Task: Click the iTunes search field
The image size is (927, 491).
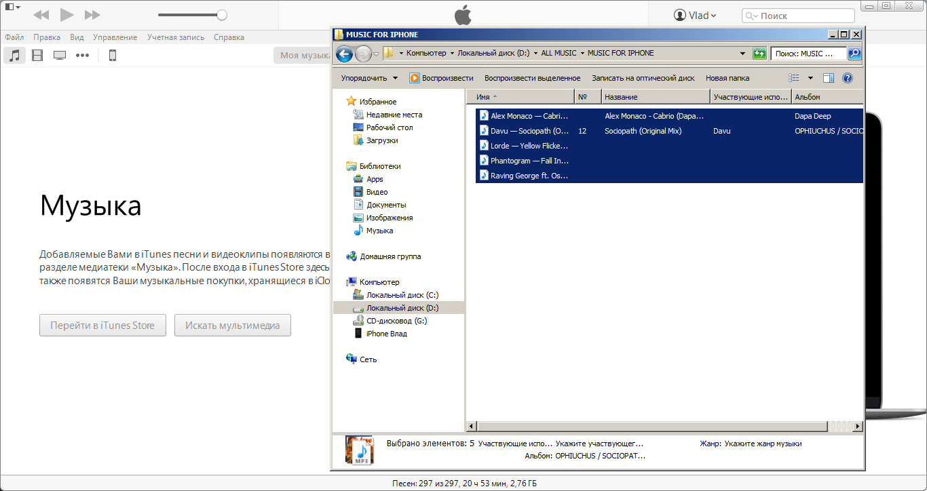Action: [x=798, y=16]
